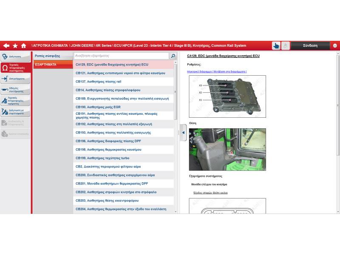Image resolution: width=340 pixels, height=255 pixels.
Task: Follow the Ηλεκτρικό διάγραμμα link
Action: [x=217, y=71]
